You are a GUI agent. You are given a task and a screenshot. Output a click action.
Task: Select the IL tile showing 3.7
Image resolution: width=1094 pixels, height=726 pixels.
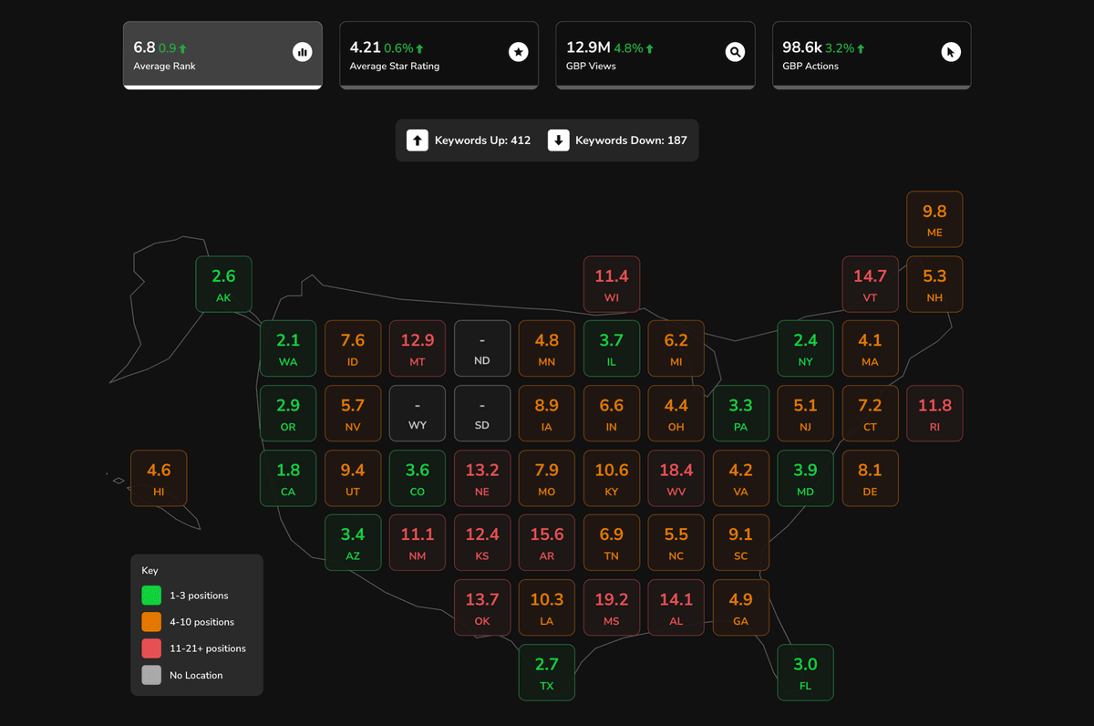coord(612,348)
